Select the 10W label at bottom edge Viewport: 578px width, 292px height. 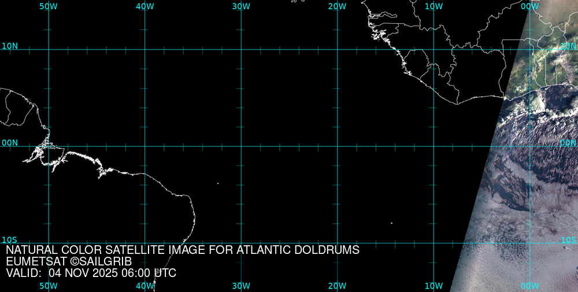(x=433, y=286)
